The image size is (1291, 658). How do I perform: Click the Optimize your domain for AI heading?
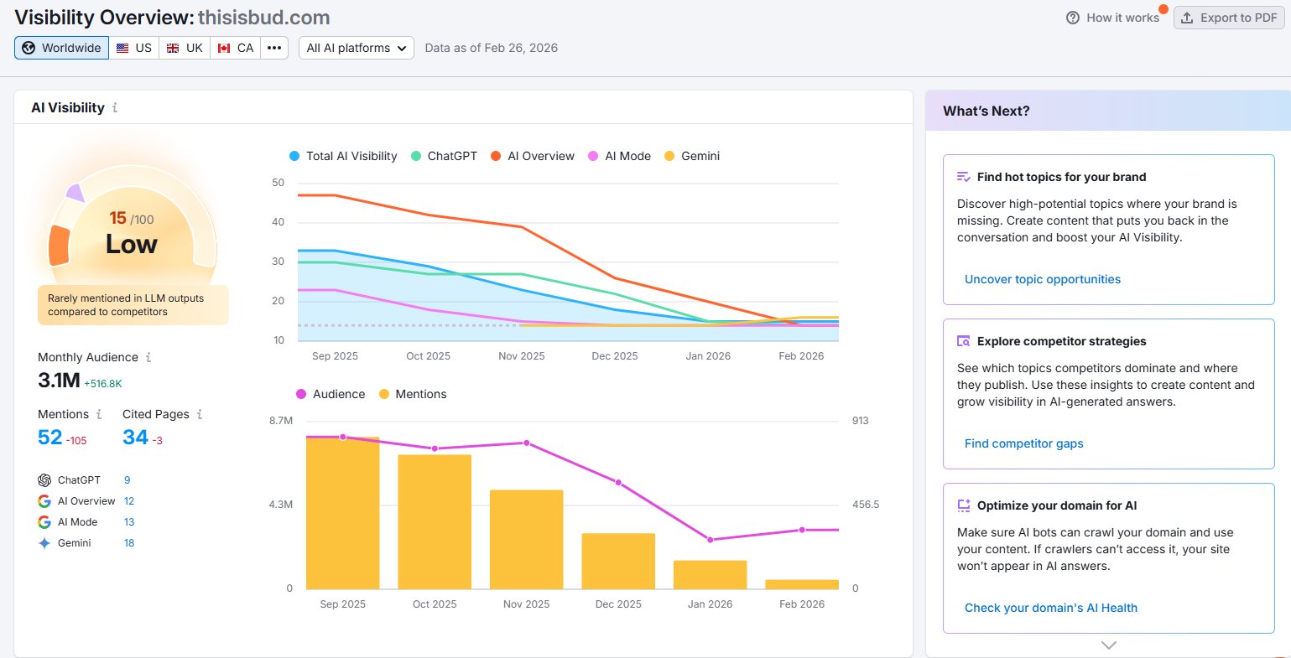tap(1057, 505)
